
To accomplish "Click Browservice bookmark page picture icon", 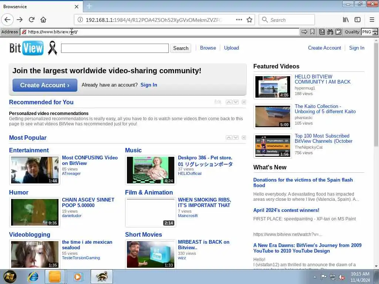I will [322, 32].
